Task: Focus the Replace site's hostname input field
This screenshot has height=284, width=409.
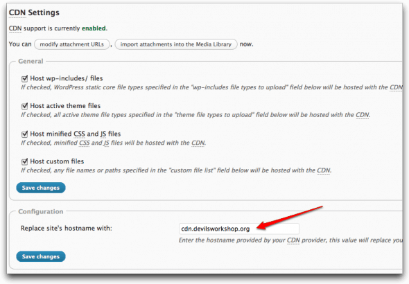Action: click(x=239, y=229)
